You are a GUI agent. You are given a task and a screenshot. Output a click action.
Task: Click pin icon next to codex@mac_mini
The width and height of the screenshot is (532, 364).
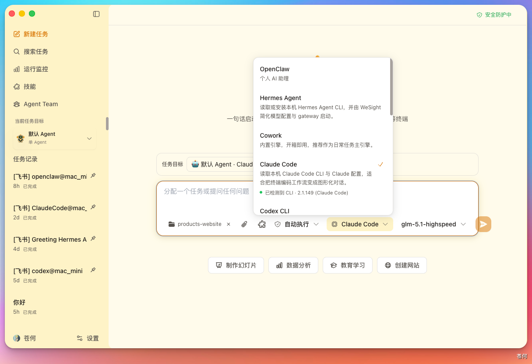pyautogui.click(x=93, y=270)
